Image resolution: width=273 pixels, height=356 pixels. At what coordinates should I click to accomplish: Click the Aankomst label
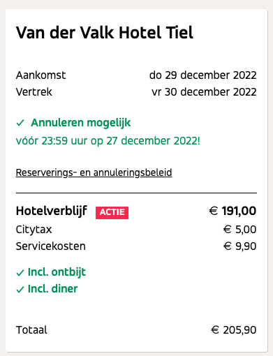click(41, 75)
